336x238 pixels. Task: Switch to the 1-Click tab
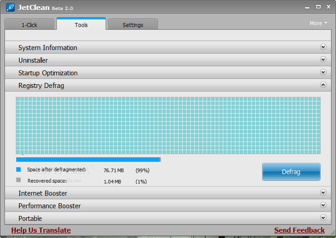click(29, 24)
